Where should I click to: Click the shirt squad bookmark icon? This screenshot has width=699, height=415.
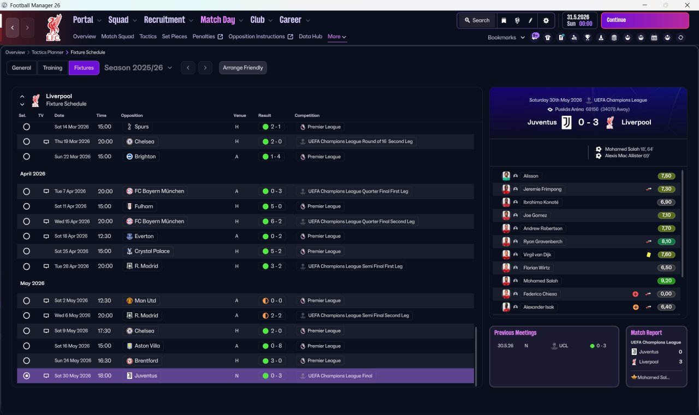coord(548,38)
